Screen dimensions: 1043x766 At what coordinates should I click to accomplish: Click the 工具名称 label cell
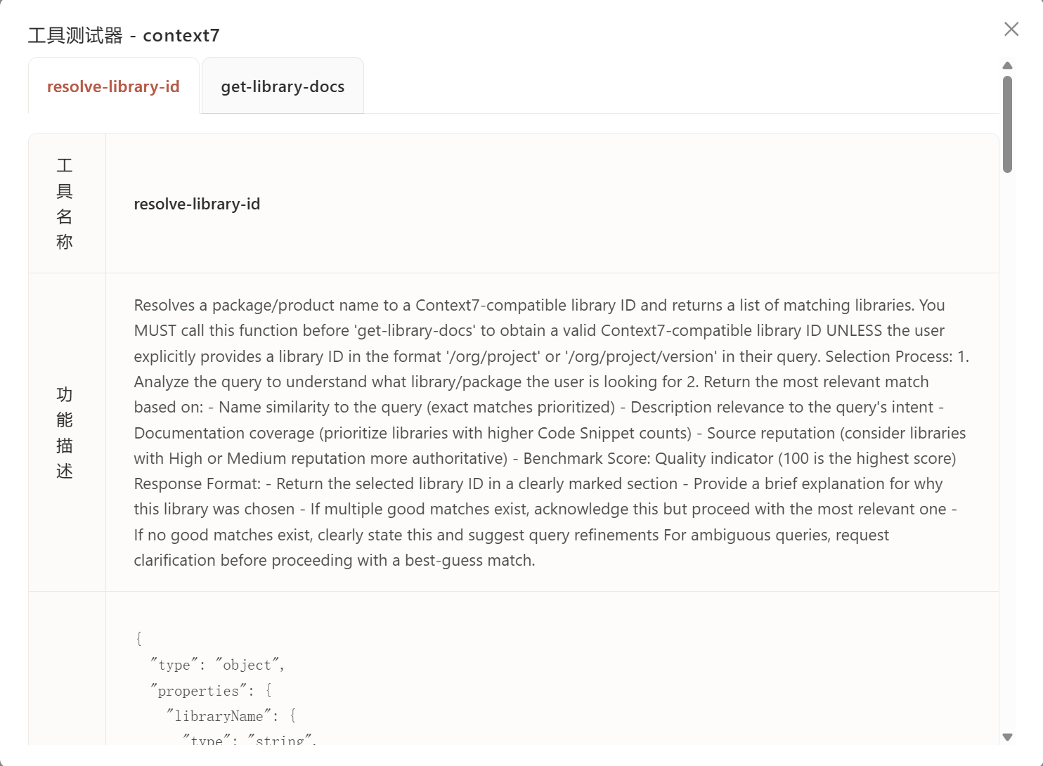point(65,204)
